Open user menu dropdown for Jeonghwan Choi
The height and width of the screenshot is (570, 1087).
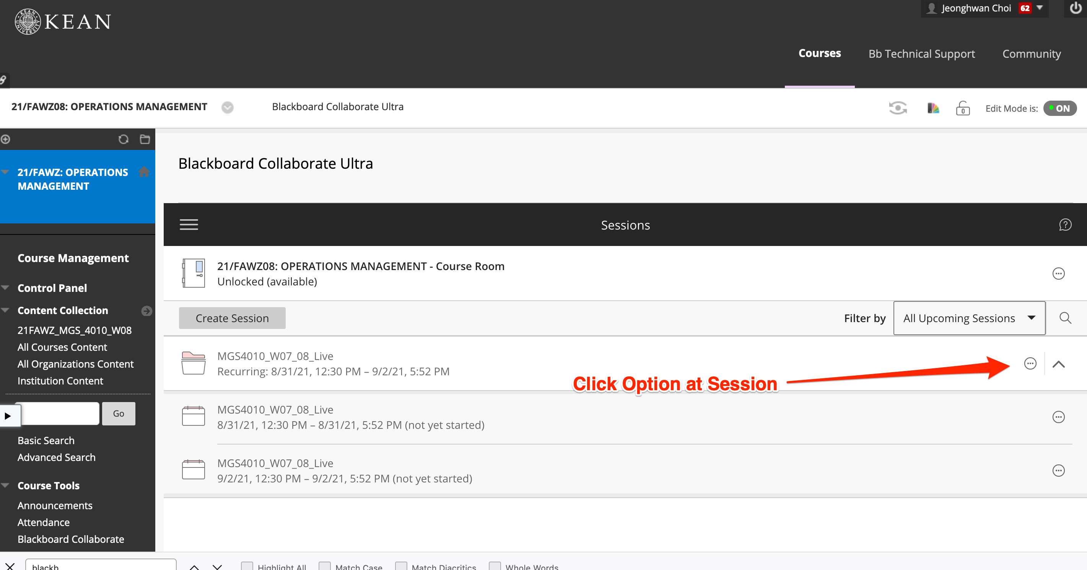pos(1040,8)
